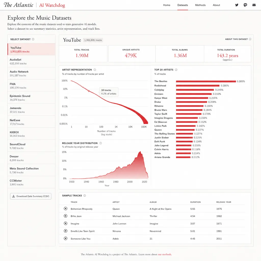Click the 1,902,835 tracks badge
This screenshot has width=261, height=261.
coord(93,40)
